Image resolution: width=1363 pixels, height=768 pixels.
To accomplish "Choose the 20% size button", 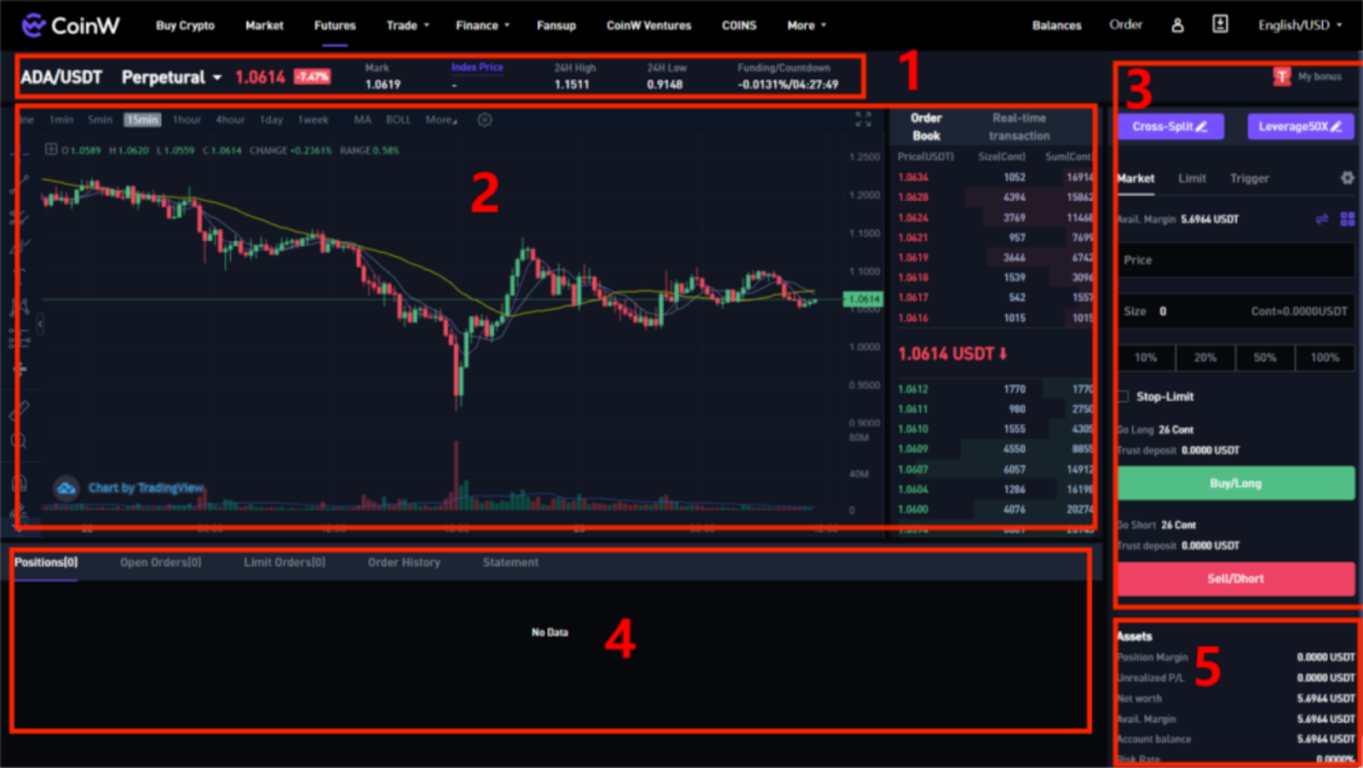I will [x=1205, y=358].
